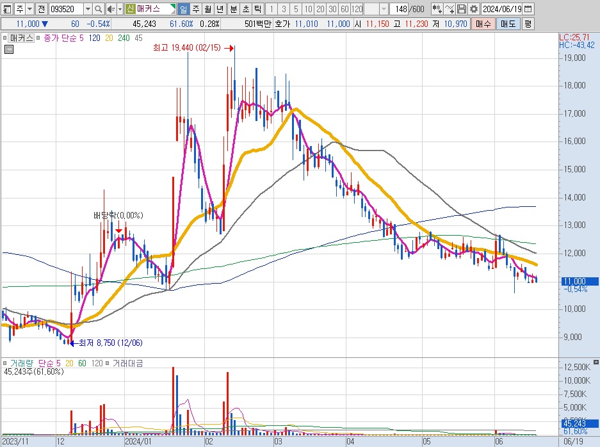600x447 pixels.
Task: Click the 11,000 price tag on axis
Action: (579, 281)
